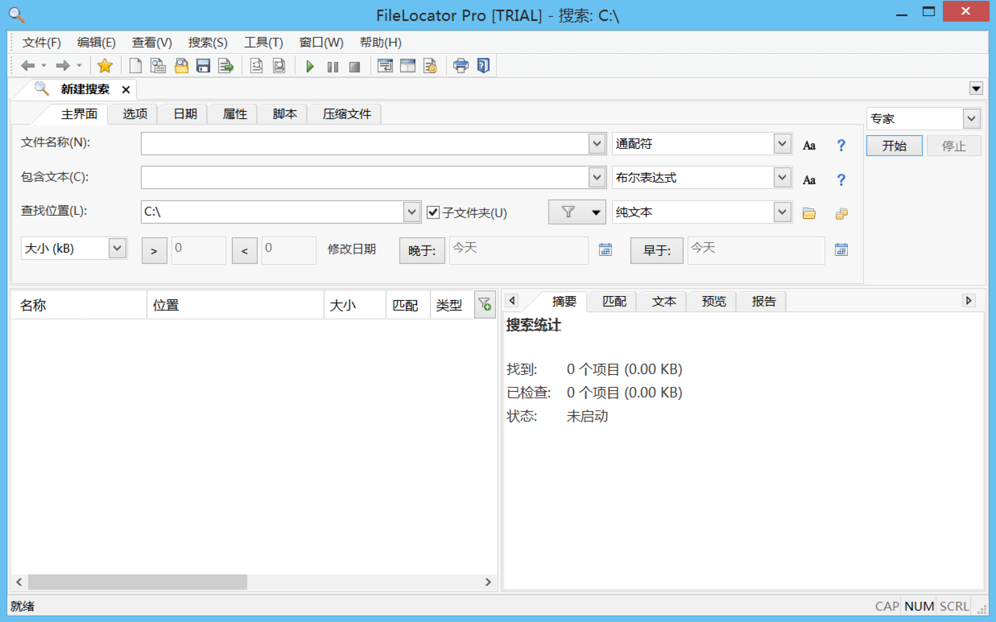Switch to the 日期 tab
This screenshot has height=622, width=996.
coord(185,114)
